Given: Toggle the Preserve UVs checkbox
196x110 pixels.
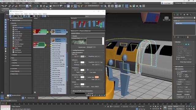Looking at the screenshot, I should pyautogui.click(x=178, y=79).
